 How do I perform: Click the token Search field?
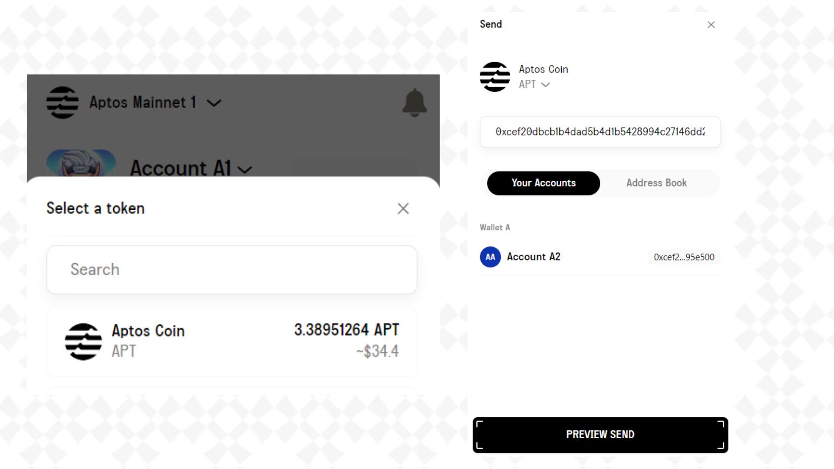[232, 270]
